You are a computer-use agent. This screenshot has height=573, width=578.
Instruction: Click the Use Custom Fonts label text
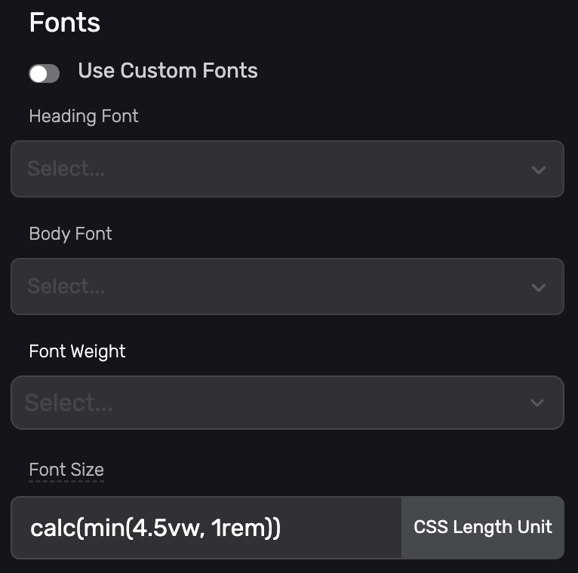pyautogui.click(x=168, y=71)
